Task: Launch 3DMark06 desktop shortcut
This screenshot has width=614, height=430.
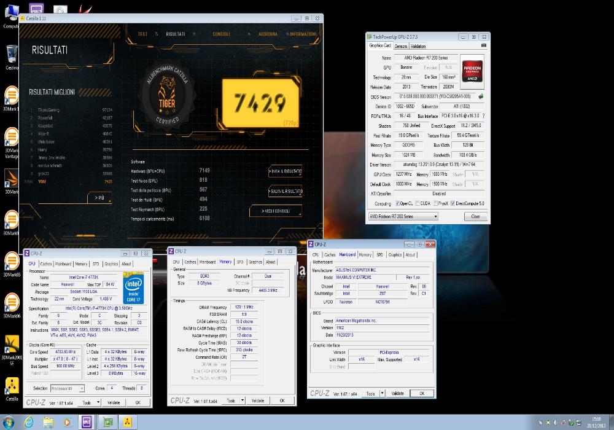Action: (11, 305)
